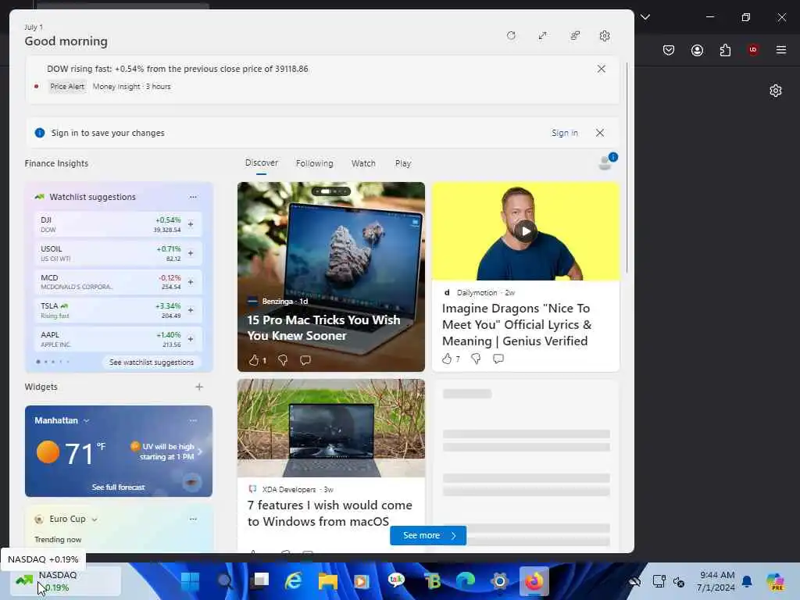
Task: Add USOIL to watchlist
Action: click(x=191, y=253)
